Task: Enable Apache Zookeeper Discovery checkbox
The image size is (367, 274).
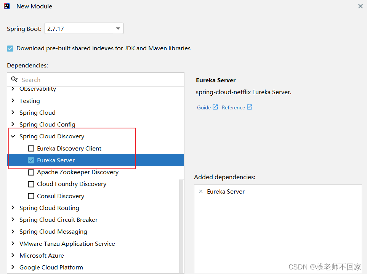Action: 31,173
